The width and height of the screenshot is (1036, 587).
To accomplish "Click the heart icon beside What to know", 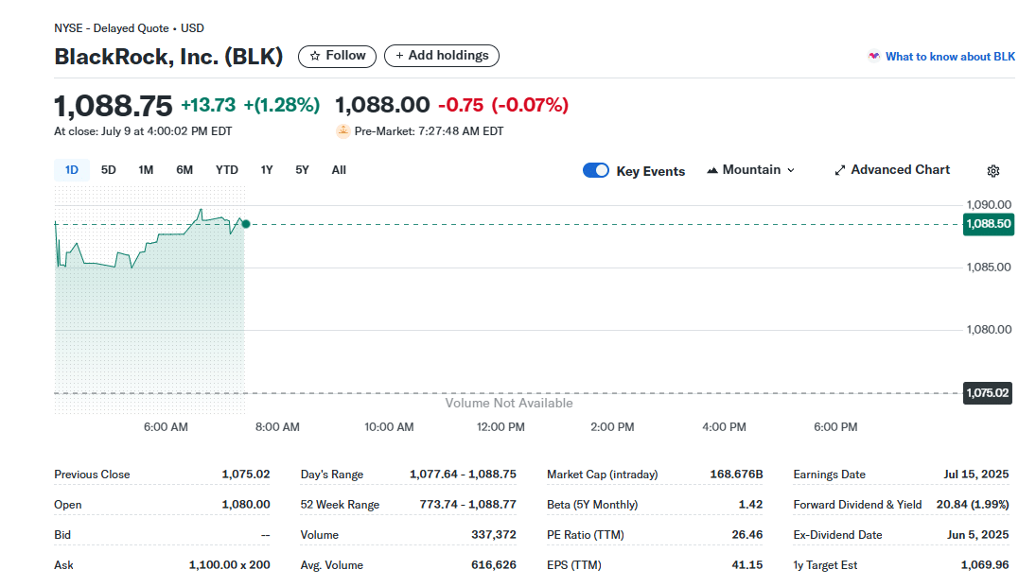I will tap(874, 56).
